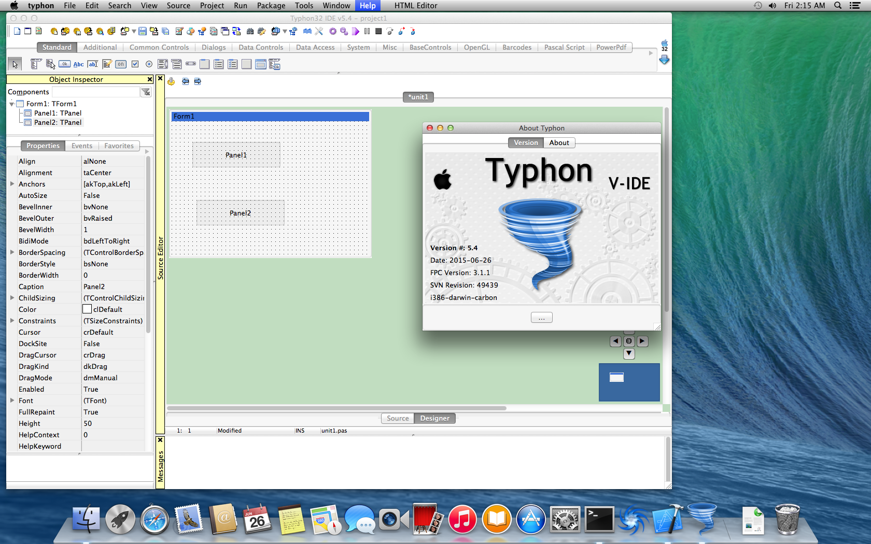Screen dimensions: 871x544
Task: Select Panel2: TPanel in component tree
Action: click(x=58, y=123)
